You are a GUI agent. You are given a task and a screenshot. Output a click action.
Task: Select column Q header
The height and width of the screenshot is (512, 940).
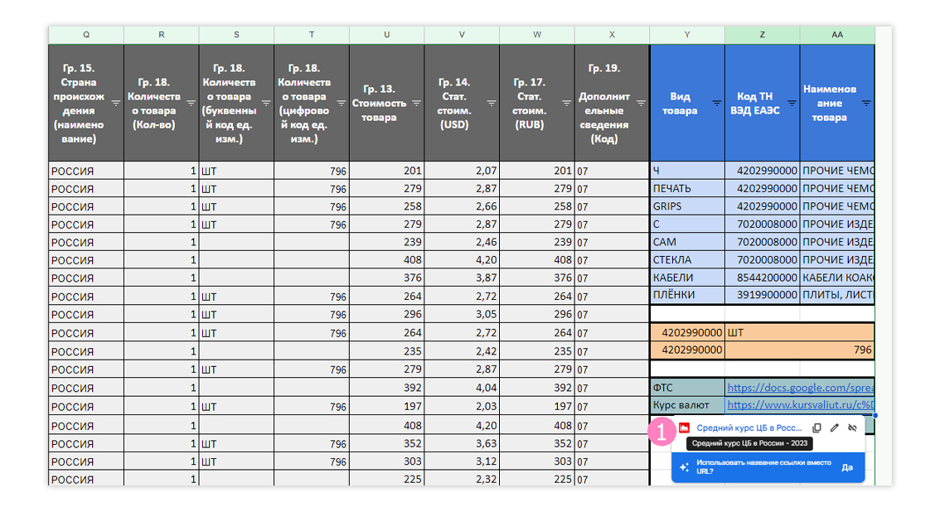[x=86, y=35]
